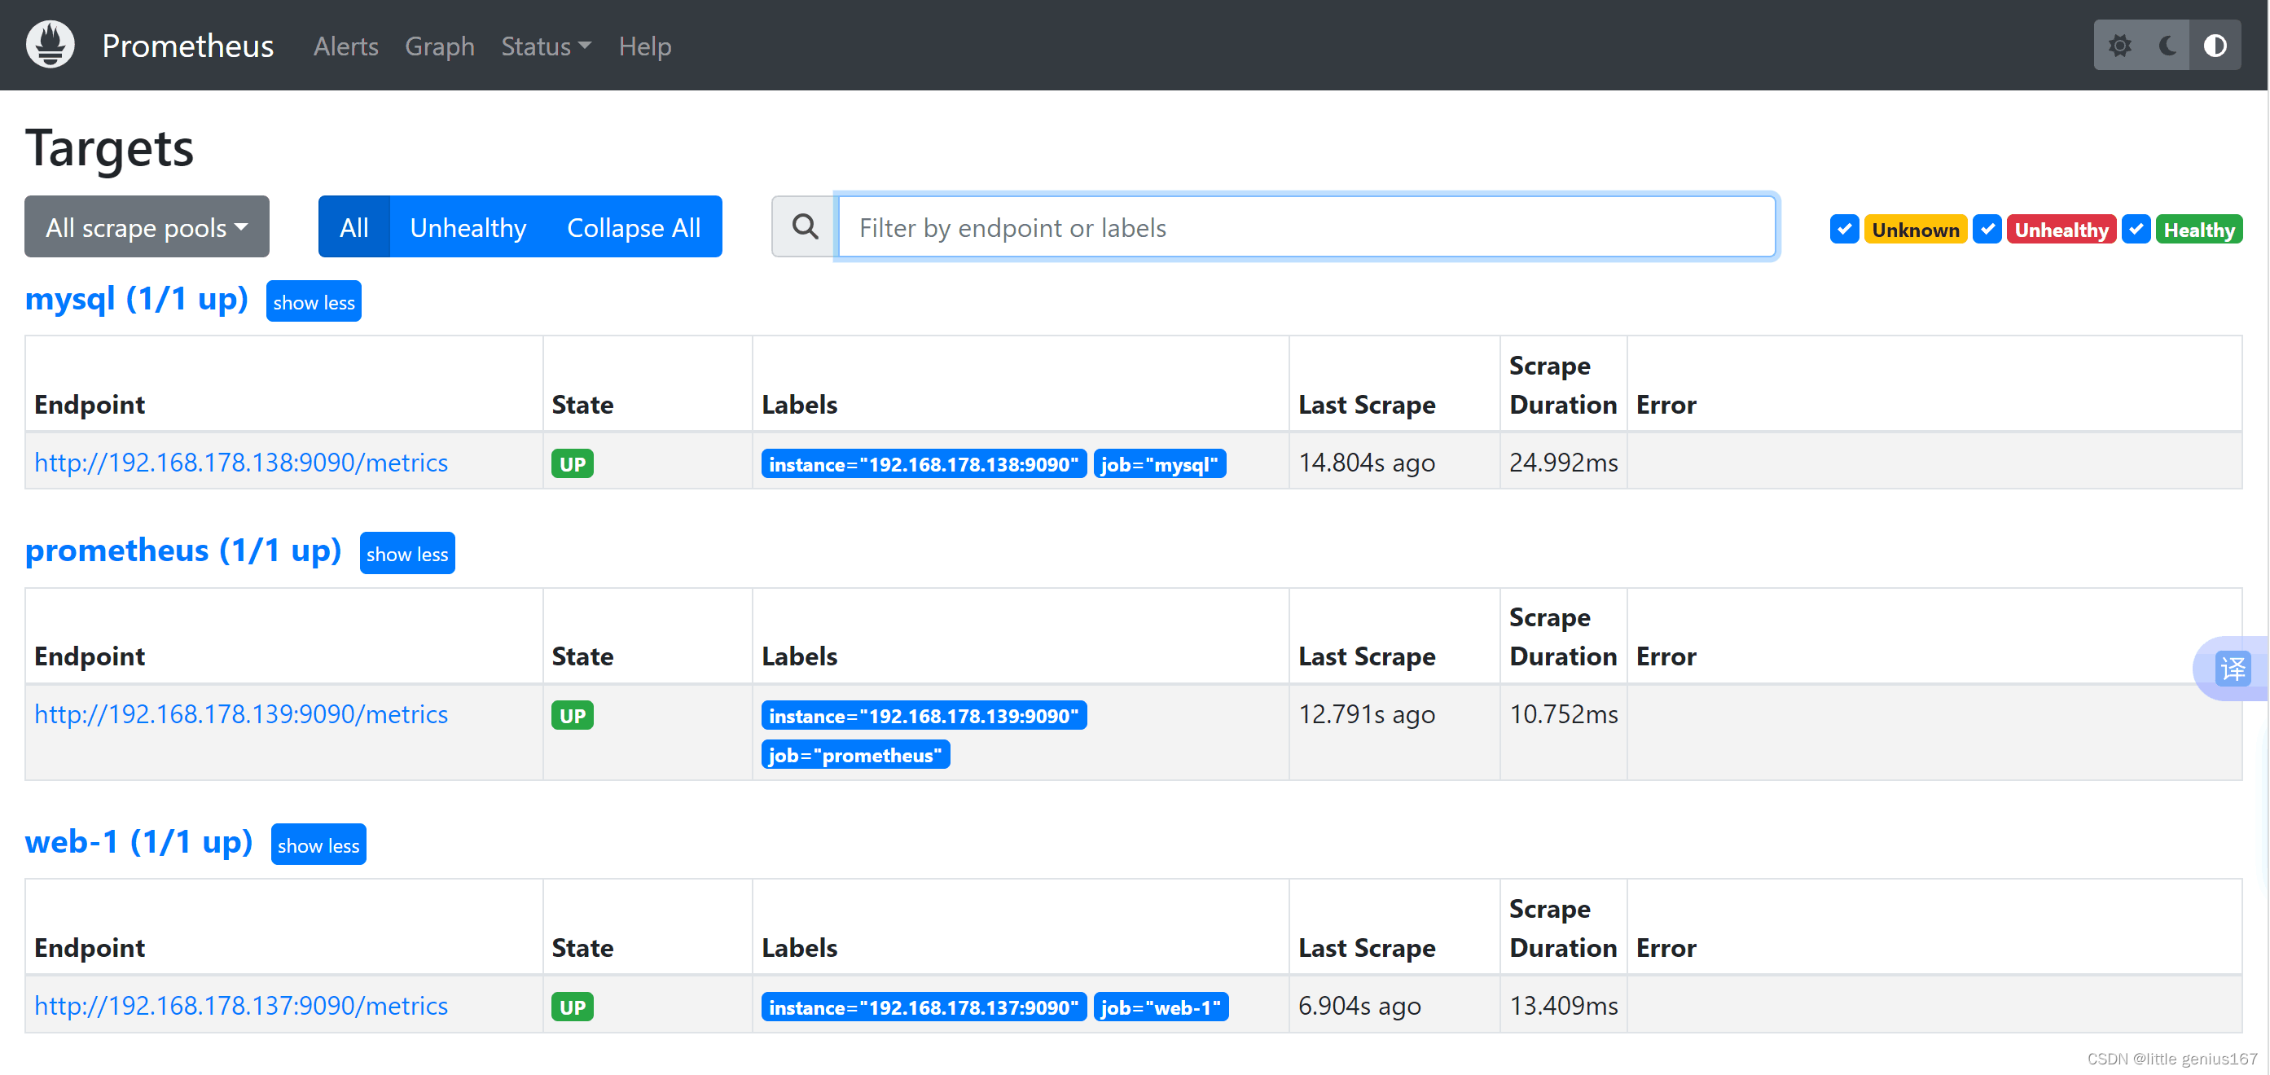Screen dimensions: 2270x1075
Task: Go to the Graph tab
Action: point(440,46)
